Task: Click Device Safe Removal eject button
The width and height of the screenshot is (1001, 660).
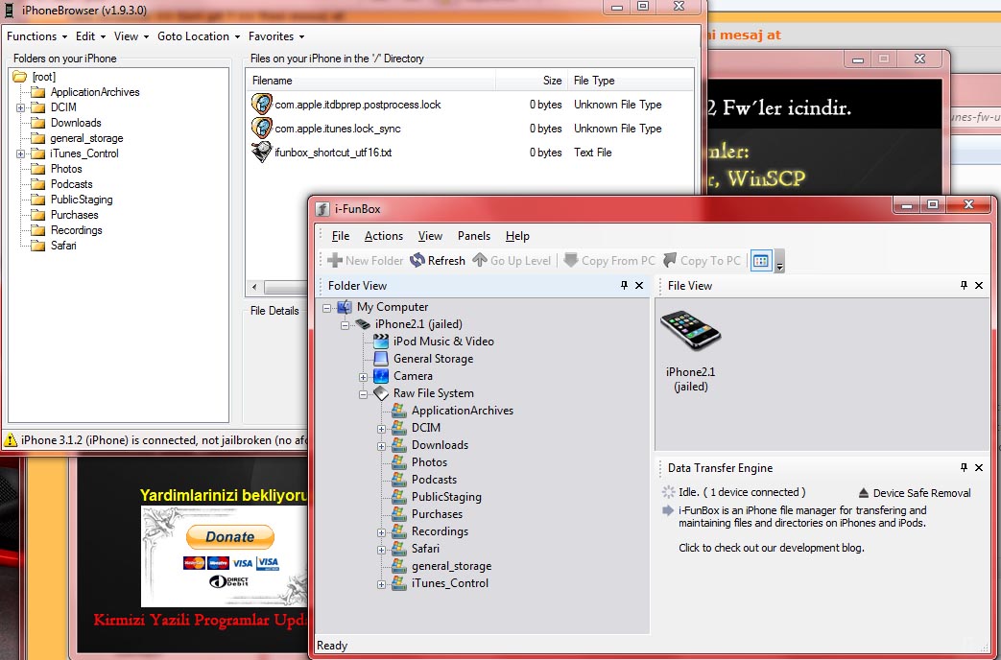Action: tap(915, 493)
